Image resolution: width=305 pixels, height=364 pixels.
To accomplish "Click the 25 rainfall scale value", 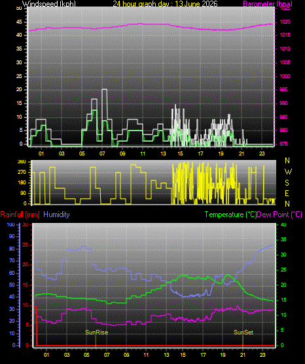I will [x=26, y=245].
